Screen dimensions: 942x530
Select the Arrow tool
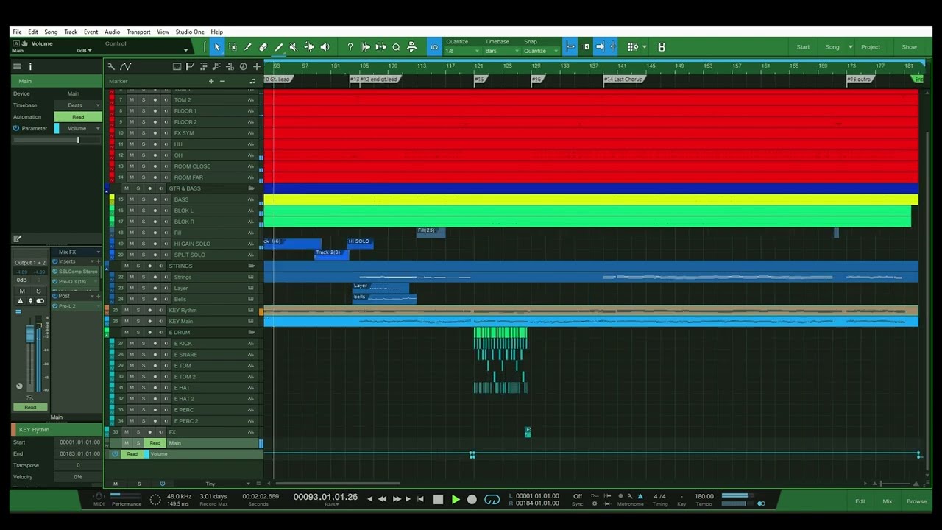[x=217, y=47]
